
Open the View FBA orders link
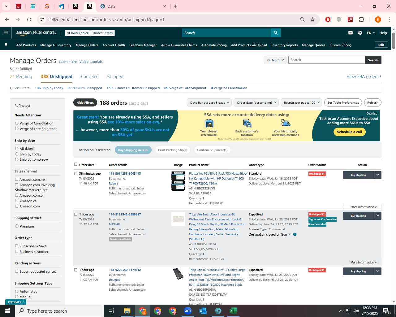point(364,76)
